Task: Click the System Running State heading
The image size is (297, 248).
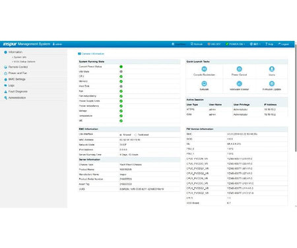Action: pos(92,62)
